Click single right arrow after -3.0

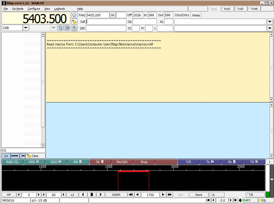(x=231, y=200)
